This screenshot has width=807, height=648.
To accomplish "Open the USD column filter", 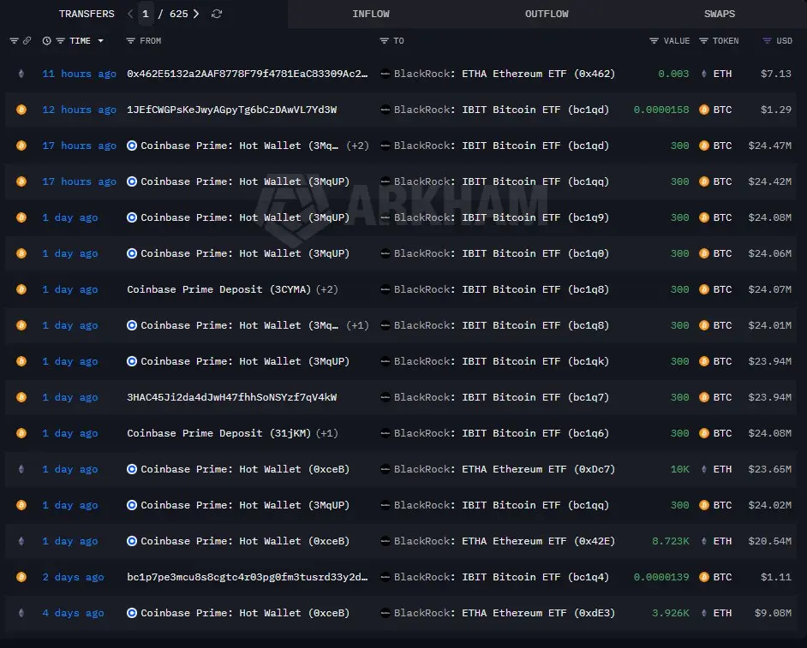I will (x=767, y=40).
